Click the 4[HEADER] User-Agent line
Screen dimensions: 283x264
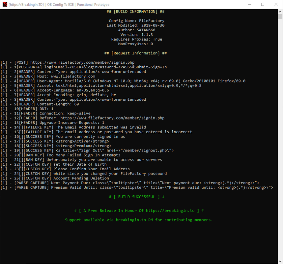(x=123, y=81)
